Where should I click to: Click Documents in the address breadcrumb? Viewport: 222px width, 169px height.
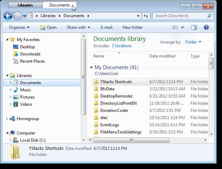coord(74,16)
